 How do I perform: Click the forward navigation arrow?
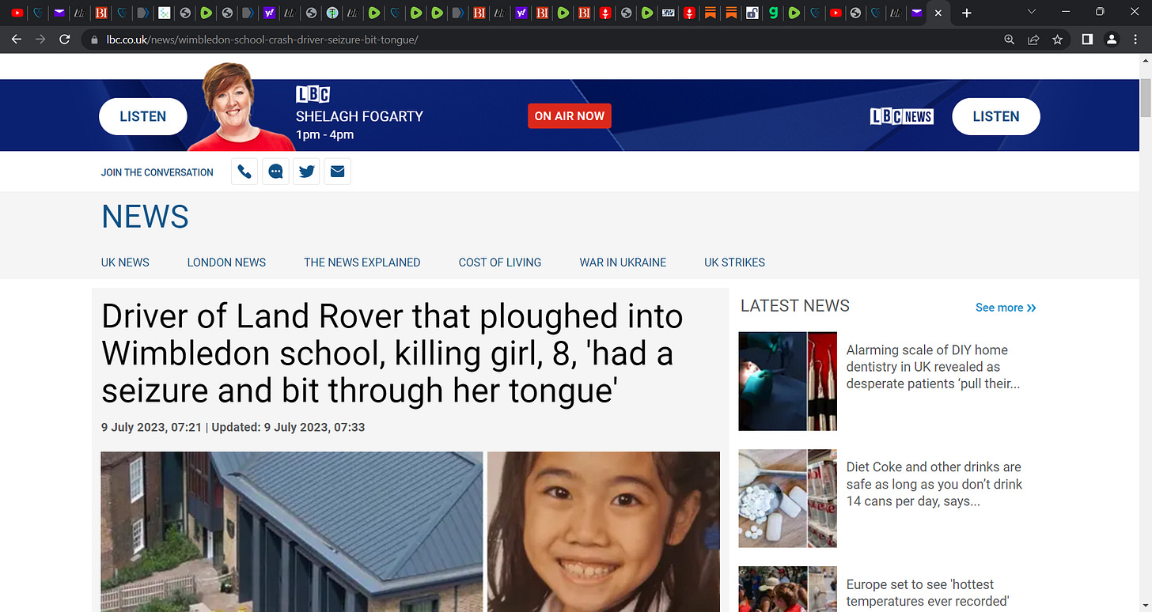coord(41,39)
